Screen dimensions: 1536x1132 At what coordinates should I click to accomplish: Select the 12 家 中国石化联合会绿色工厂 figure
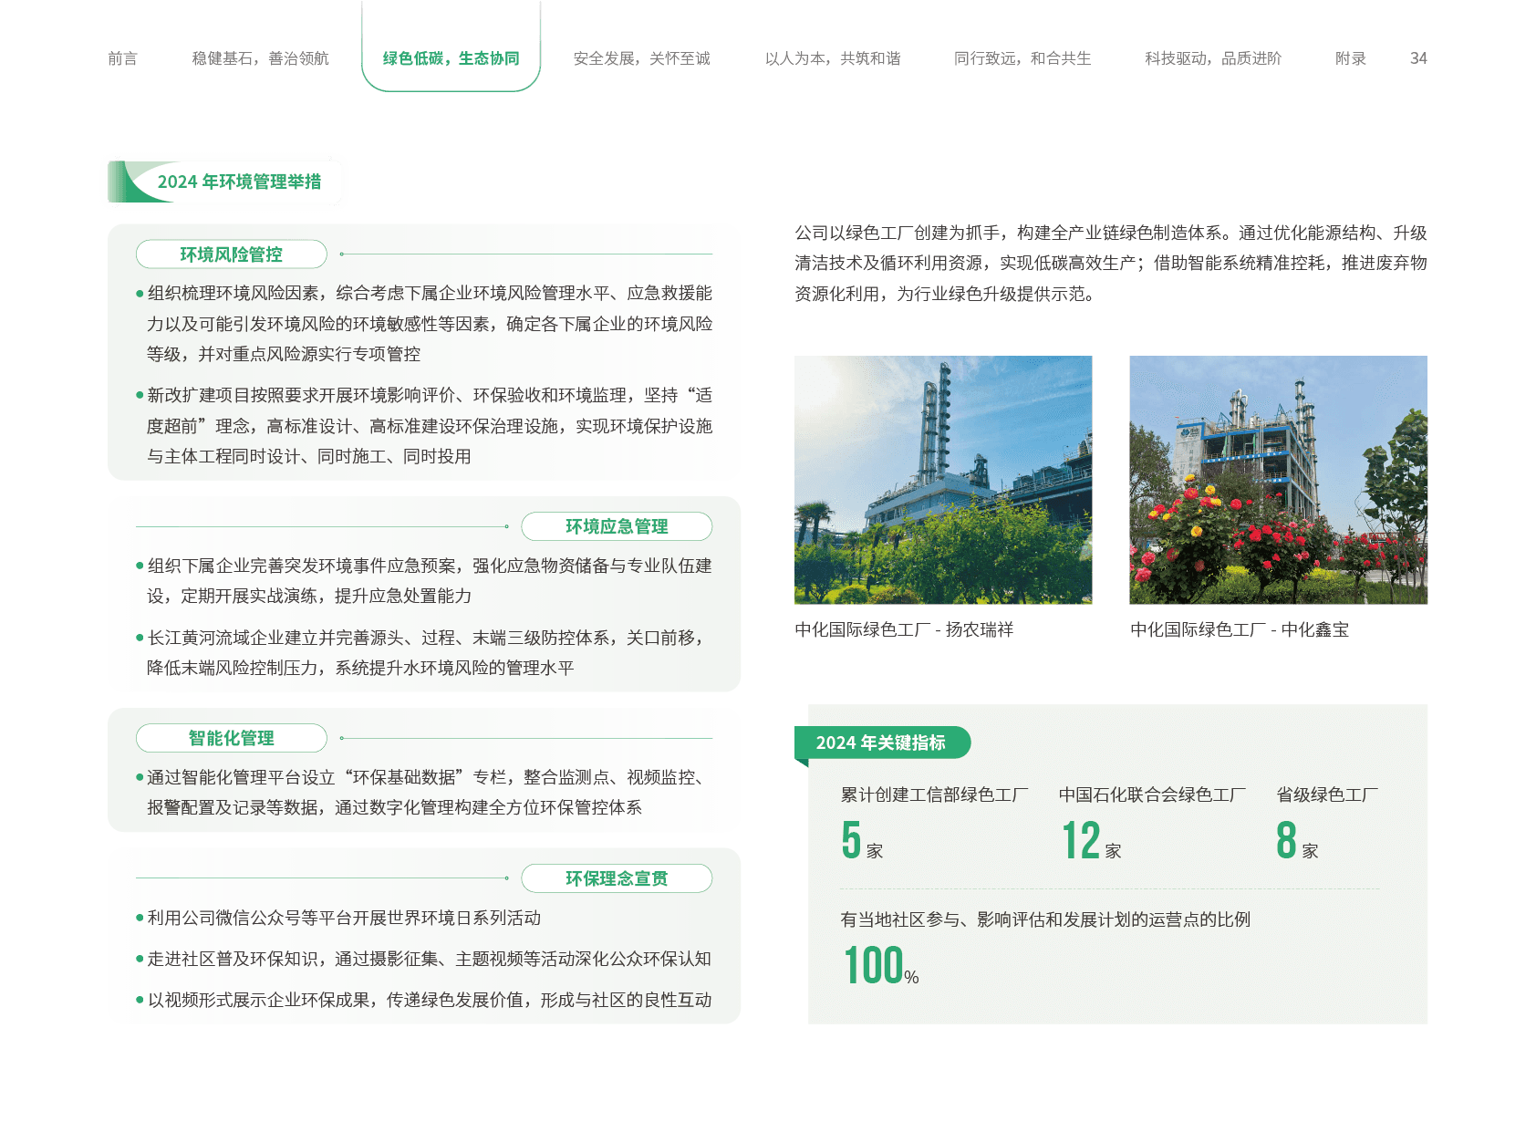point(1090,840)
